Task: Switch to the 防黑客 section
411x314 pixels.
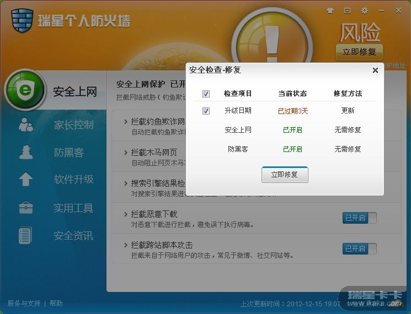Action: click(68, 152)
